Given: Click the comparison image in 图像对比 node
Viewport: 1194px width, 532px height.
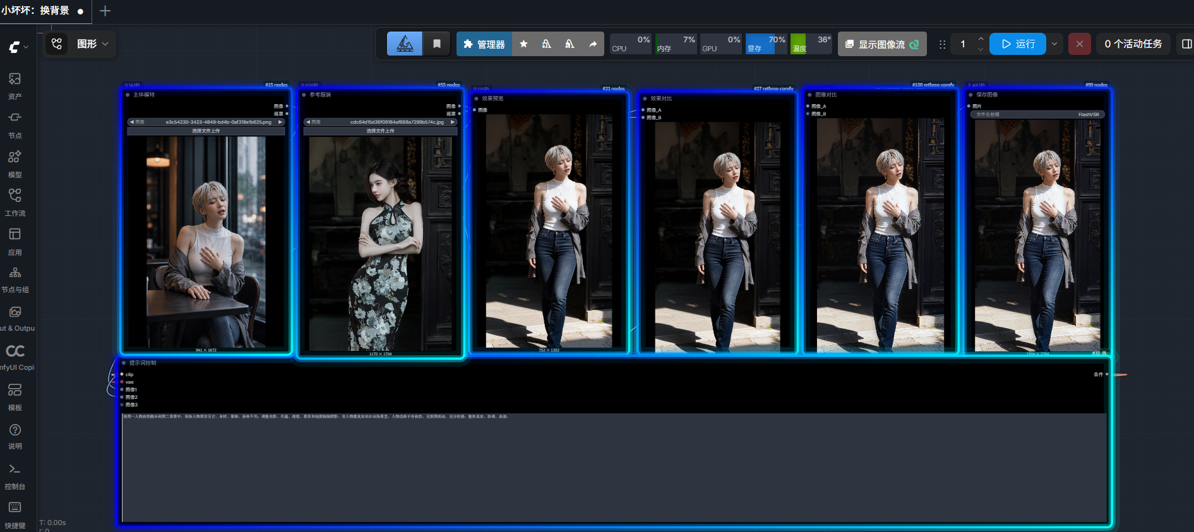Looking at the screenshot, I should coord(880,235).
